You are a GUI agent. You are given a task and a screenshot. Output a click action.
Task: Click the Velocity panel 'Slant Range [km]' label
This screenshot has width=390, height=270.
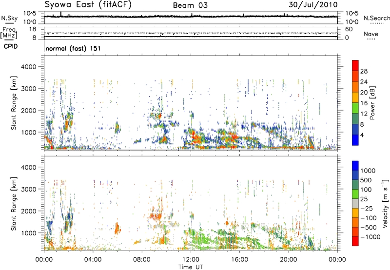14,203
